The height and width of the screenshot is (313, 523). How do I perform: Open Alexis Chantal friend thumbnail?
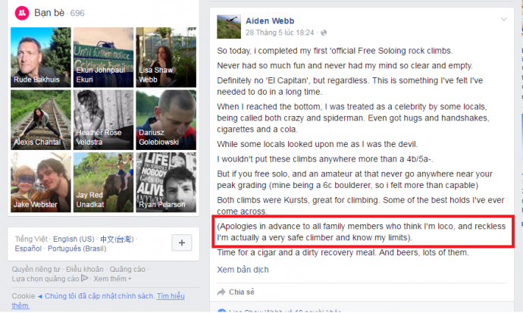pos(41,120)
